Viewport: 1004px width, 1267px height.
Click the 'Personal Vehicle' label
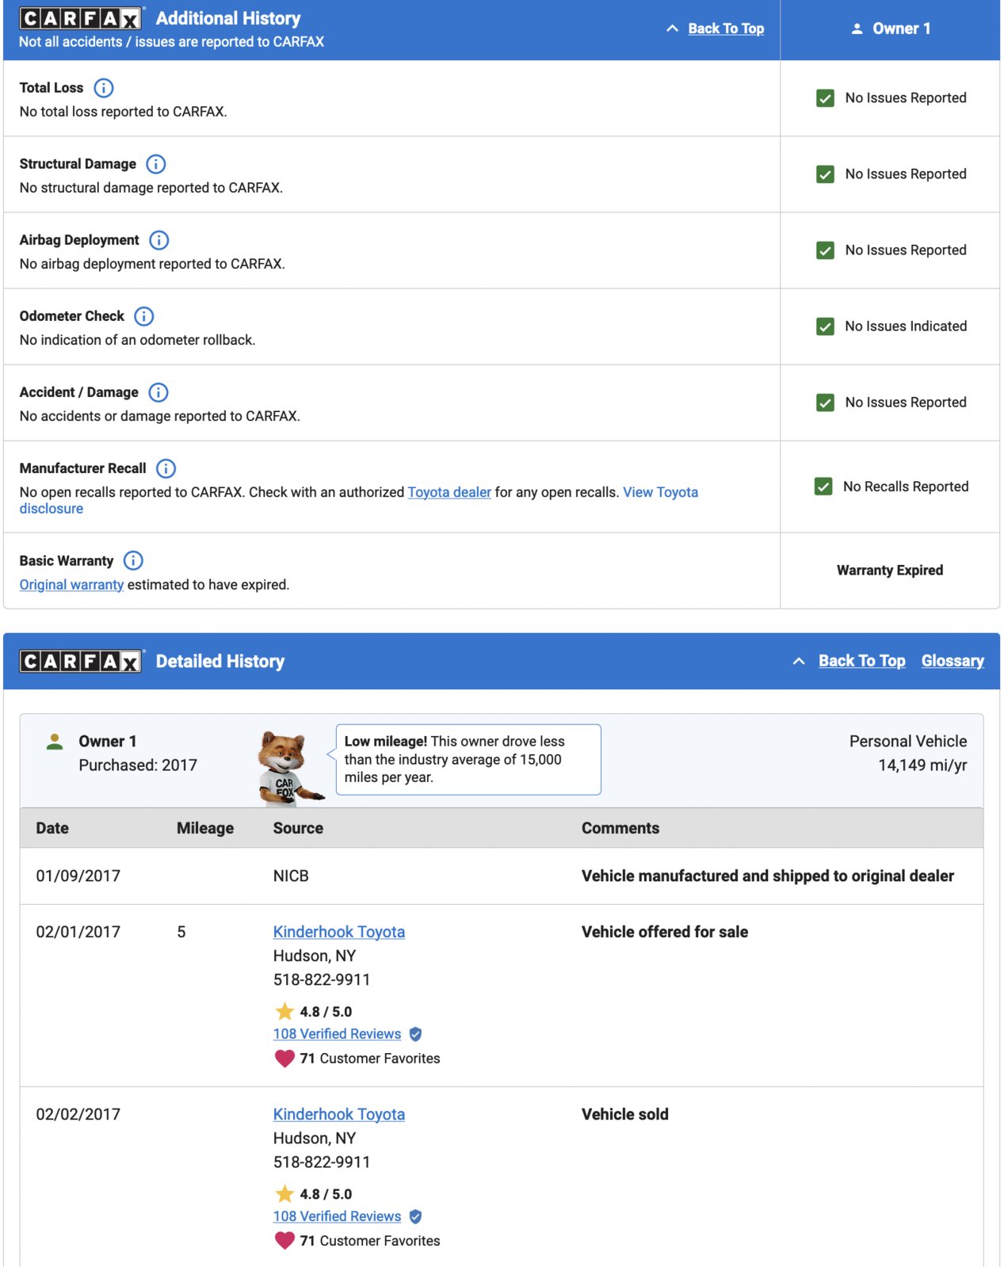pyautogui.click(x=908, y=742)
